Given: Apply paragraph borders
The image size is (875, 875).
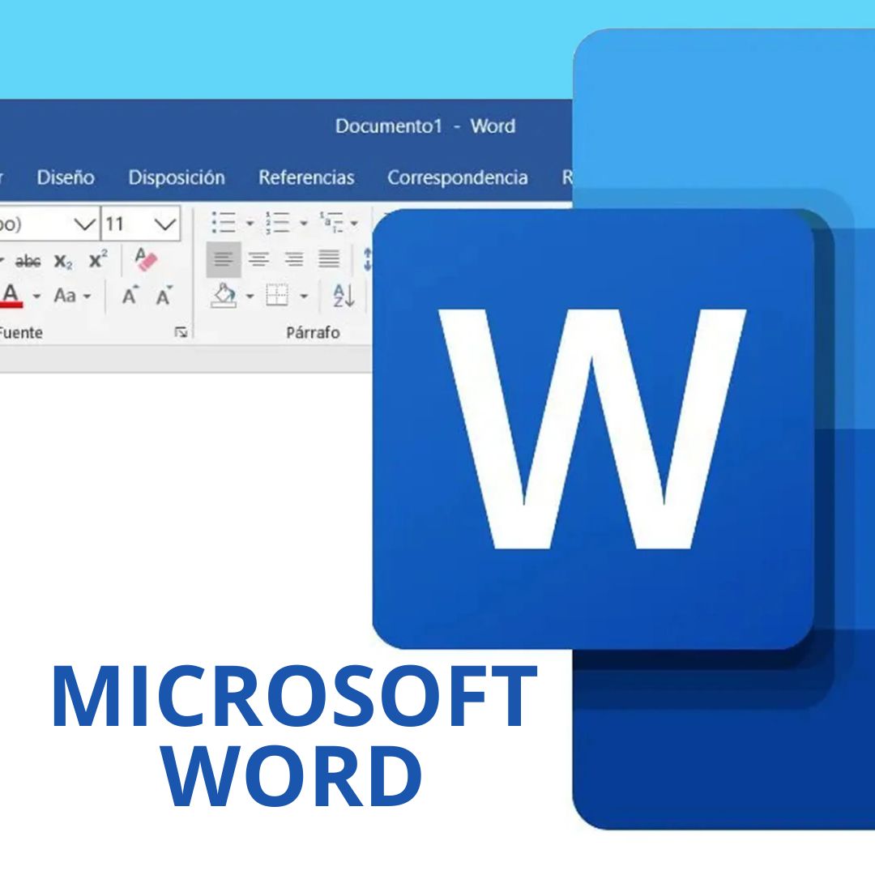Looking at the screenshot, I should pos(277,295).
